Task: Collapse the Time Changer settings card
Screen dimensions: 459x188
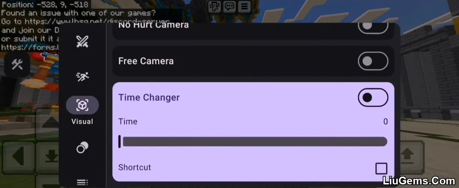Action: [149, 98]
